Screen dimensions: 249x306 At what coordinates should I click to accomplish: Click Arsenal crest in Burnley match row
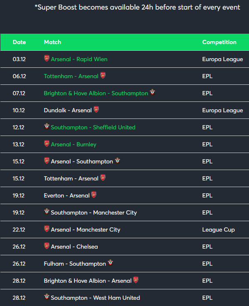[x=47, y=143]
